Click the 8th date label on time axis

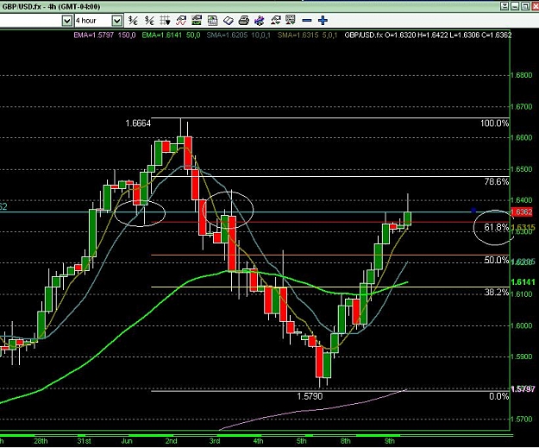[346, 441]
